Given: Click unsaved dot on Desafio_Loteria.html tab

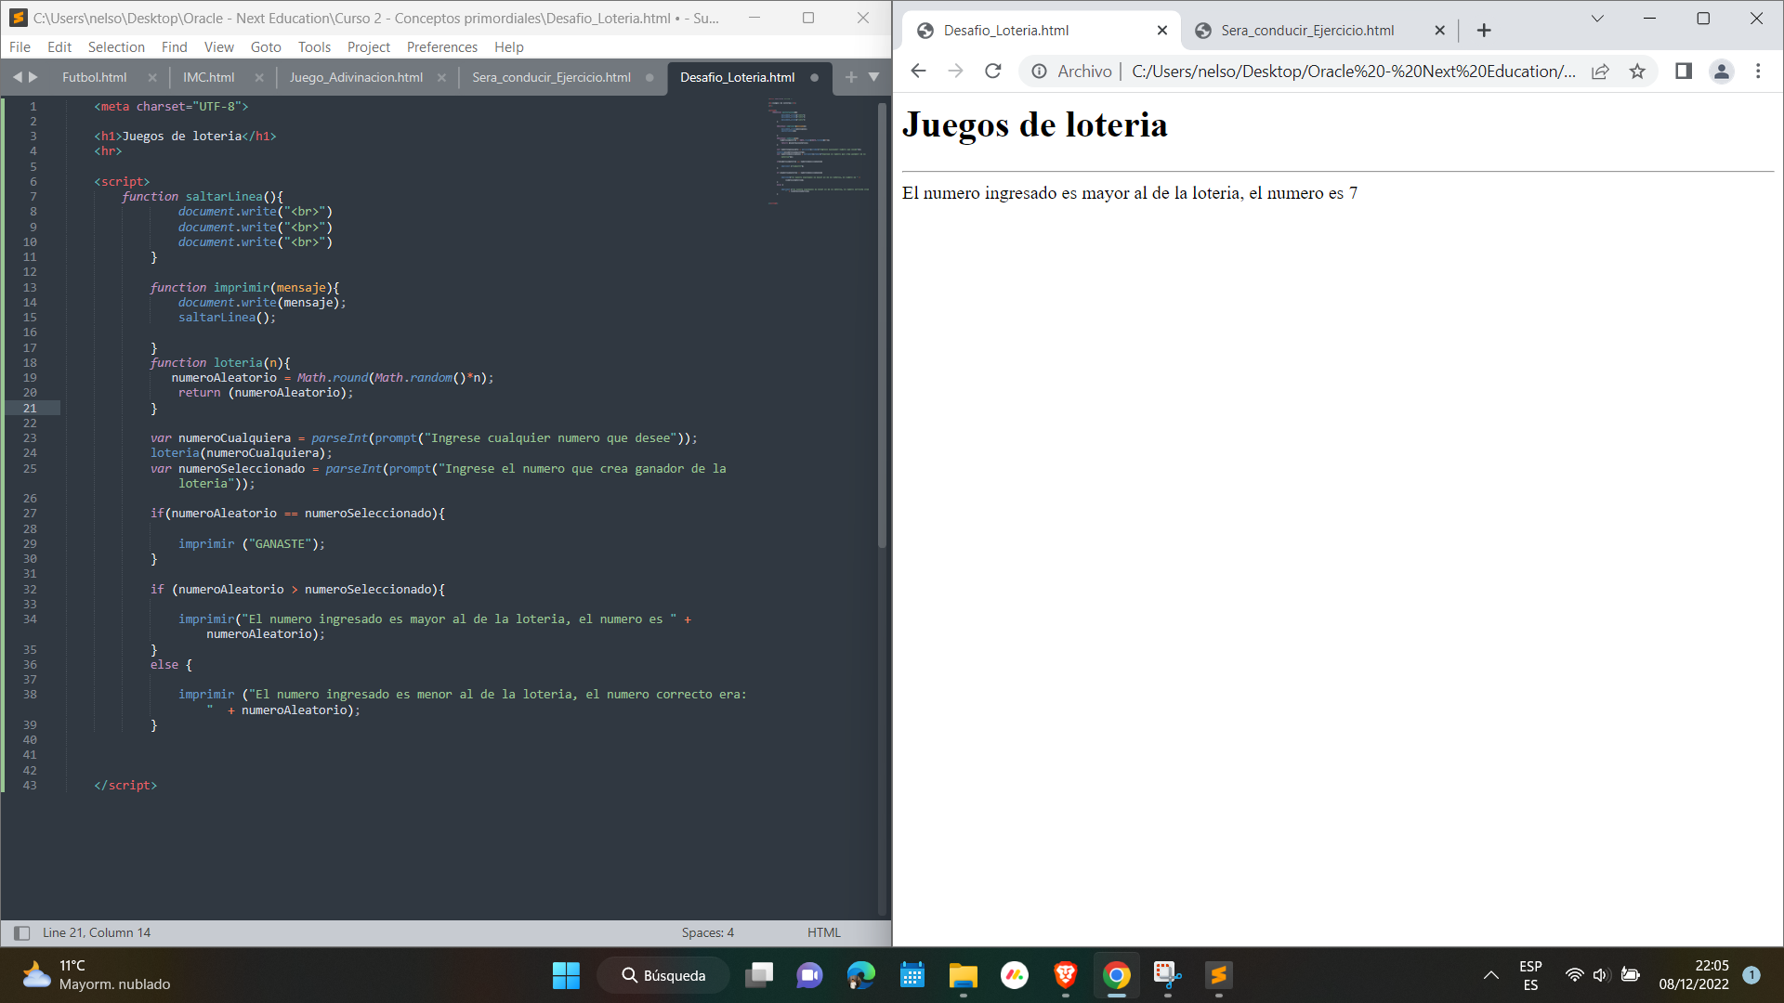Looking at the screenshot, I should click(x=815, y=78).
